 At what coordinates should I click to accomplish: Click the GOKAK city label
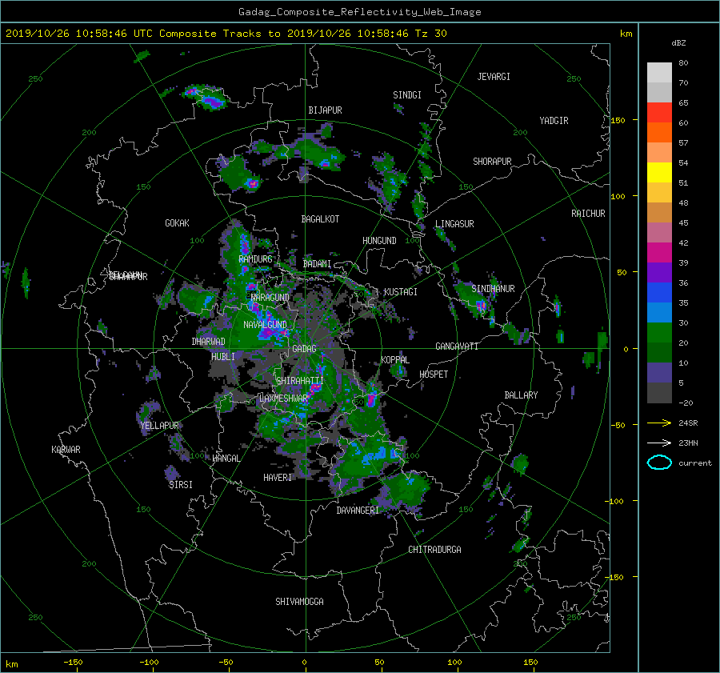point(177,222)
